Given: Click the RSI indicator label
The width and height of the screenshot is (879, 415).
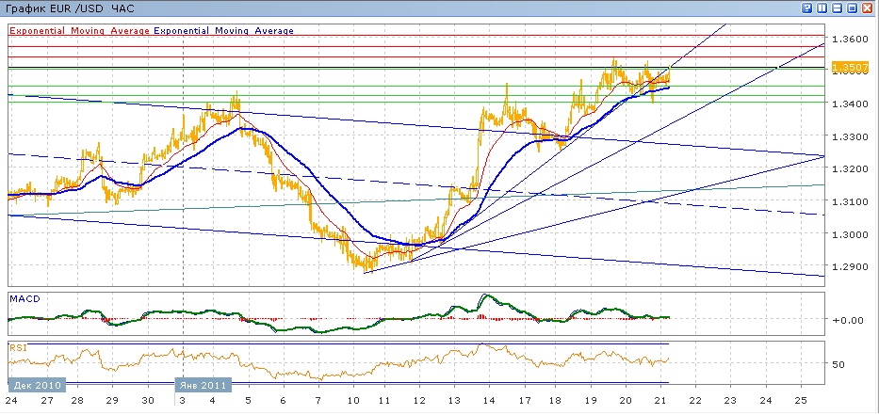Looking at the screenshot, I should click(17, 348).
